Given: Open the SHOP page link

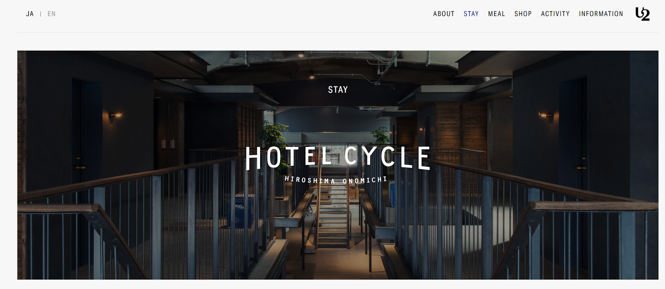Looking at the screenshot, I should click(523, 14).
